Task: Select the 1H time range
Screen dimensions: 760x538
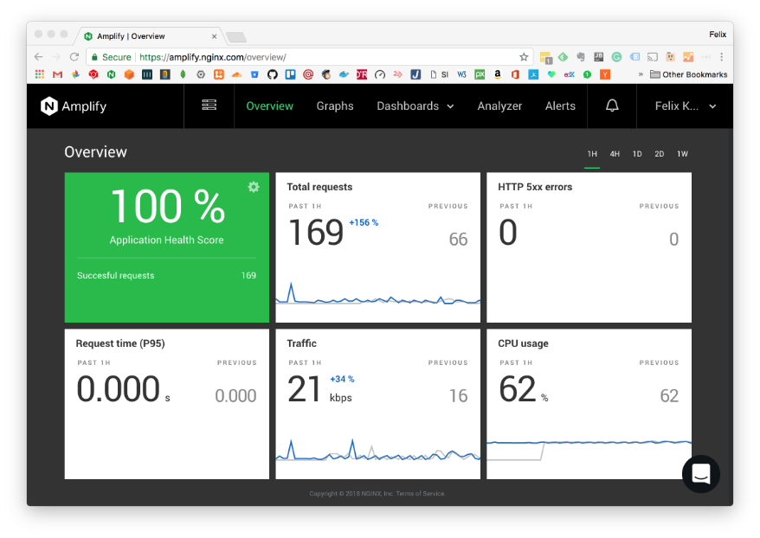Action: click(x=592, y=154)
